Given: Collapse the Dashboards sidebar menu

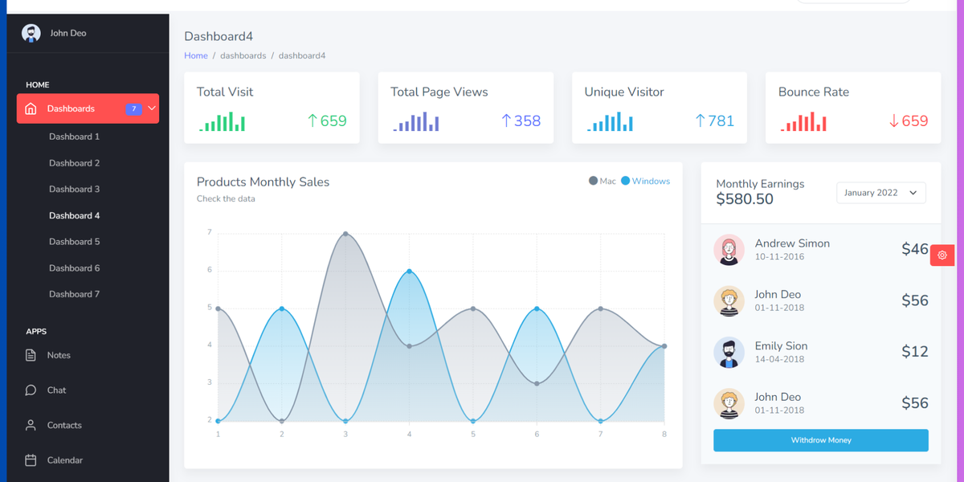Looking at the screenshot, I should point(150,108).
